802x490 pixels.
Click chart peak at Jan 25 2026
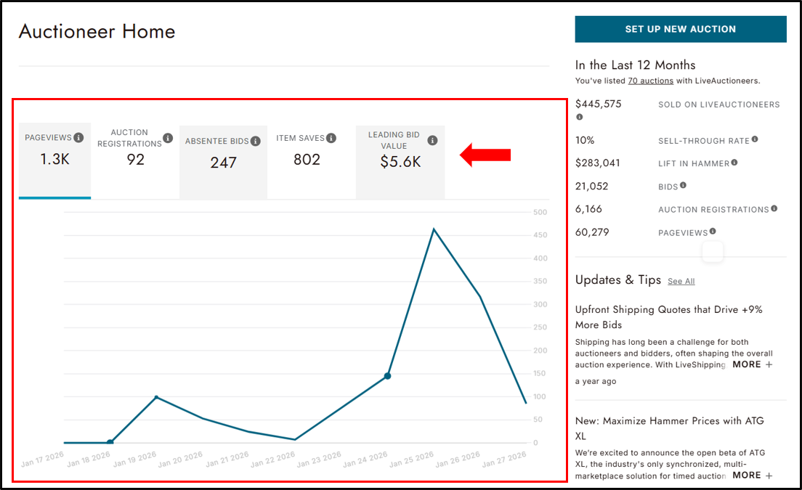pyautogui.click(x=434, y=229)
